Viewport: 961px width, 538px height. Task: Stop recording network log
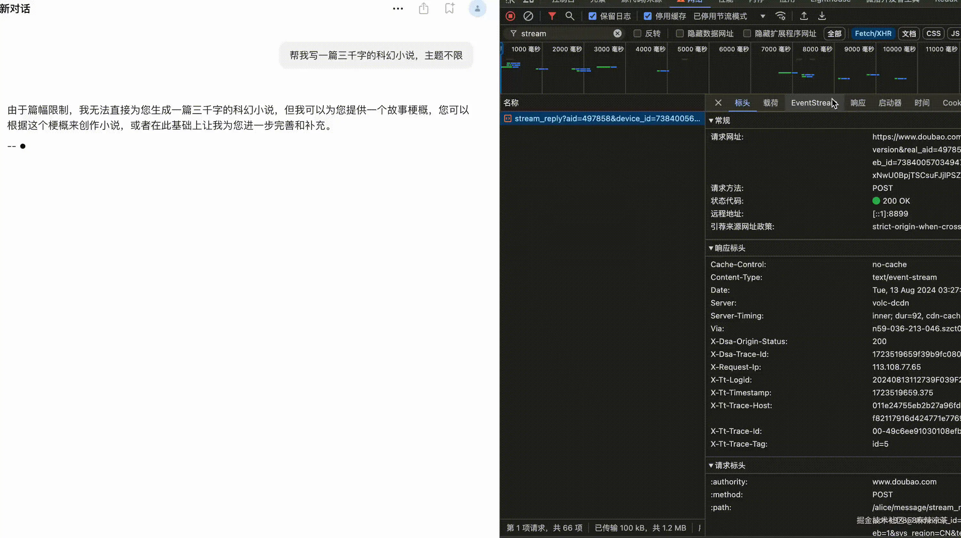click(510, 16)
